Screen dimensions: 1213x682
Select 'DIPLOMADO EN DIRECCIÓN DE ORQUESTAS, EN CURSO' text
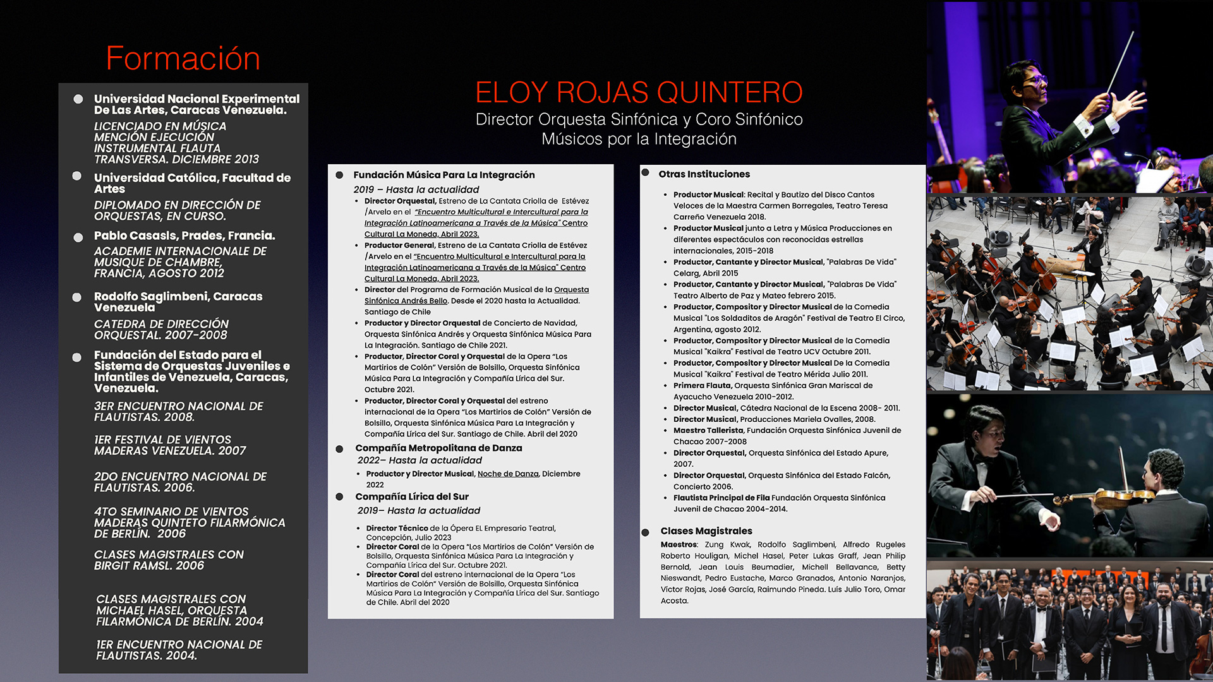pos(177,210)
